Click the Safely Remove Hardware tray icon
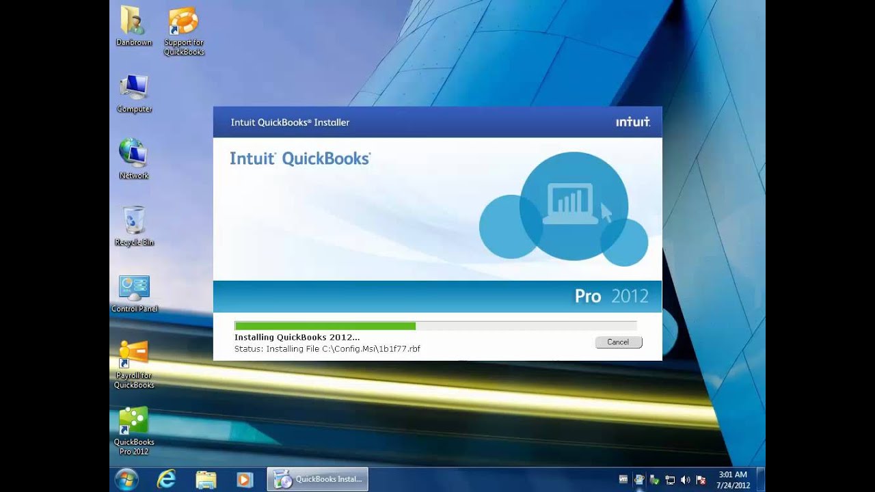875x492 pixels. click(x=655, y=480)
